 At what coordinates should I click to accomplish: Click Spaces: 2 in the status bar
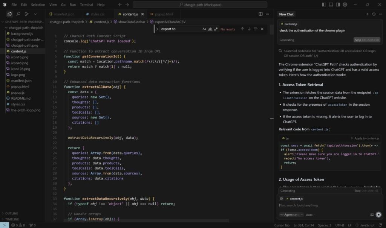(x=325, y=225)
